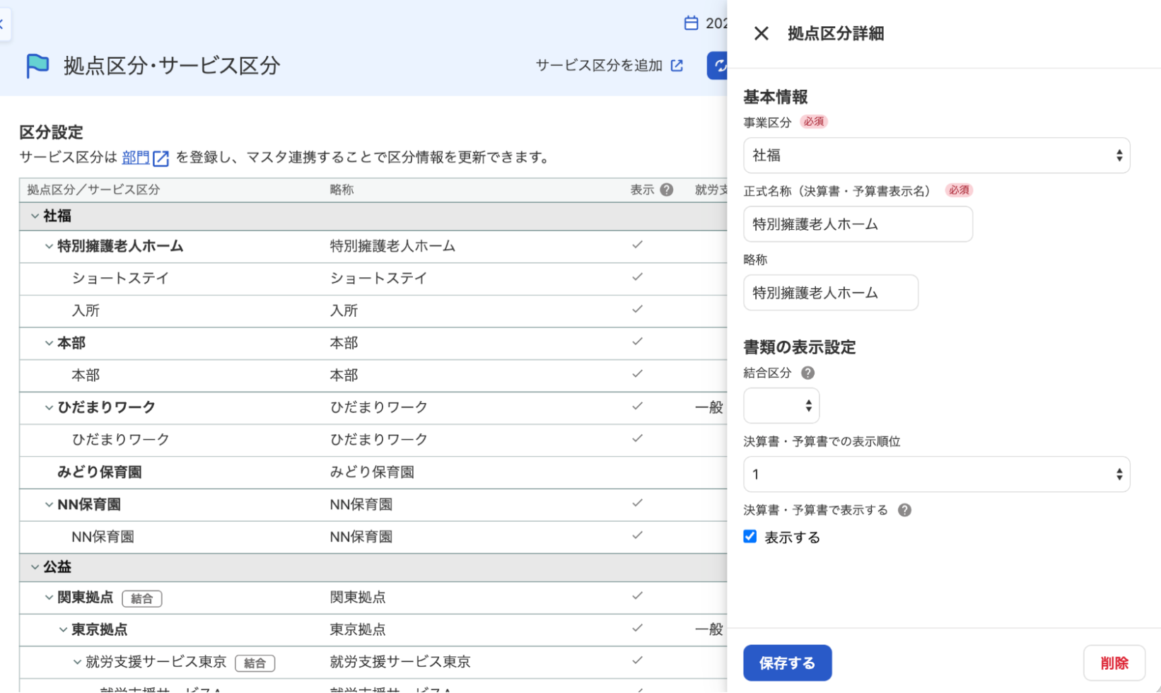Collapse the 社福 group row
The height and width of the screenshot is (693, 1161).
coord(35,216)
